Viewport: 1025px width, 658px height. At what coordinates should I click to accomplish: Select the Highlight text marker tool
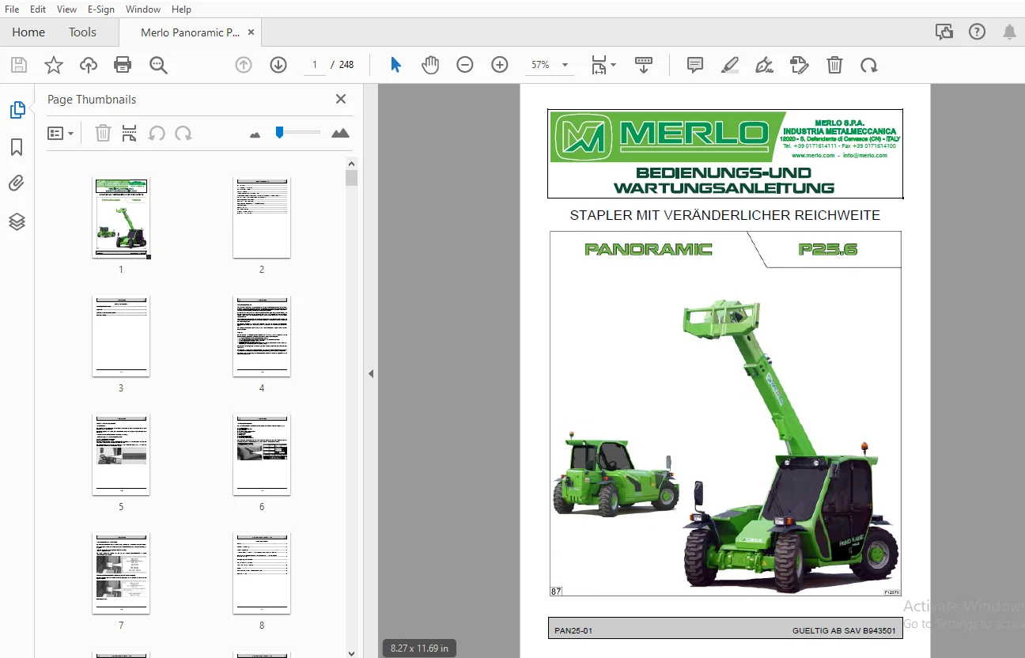(x=730, y=65)
